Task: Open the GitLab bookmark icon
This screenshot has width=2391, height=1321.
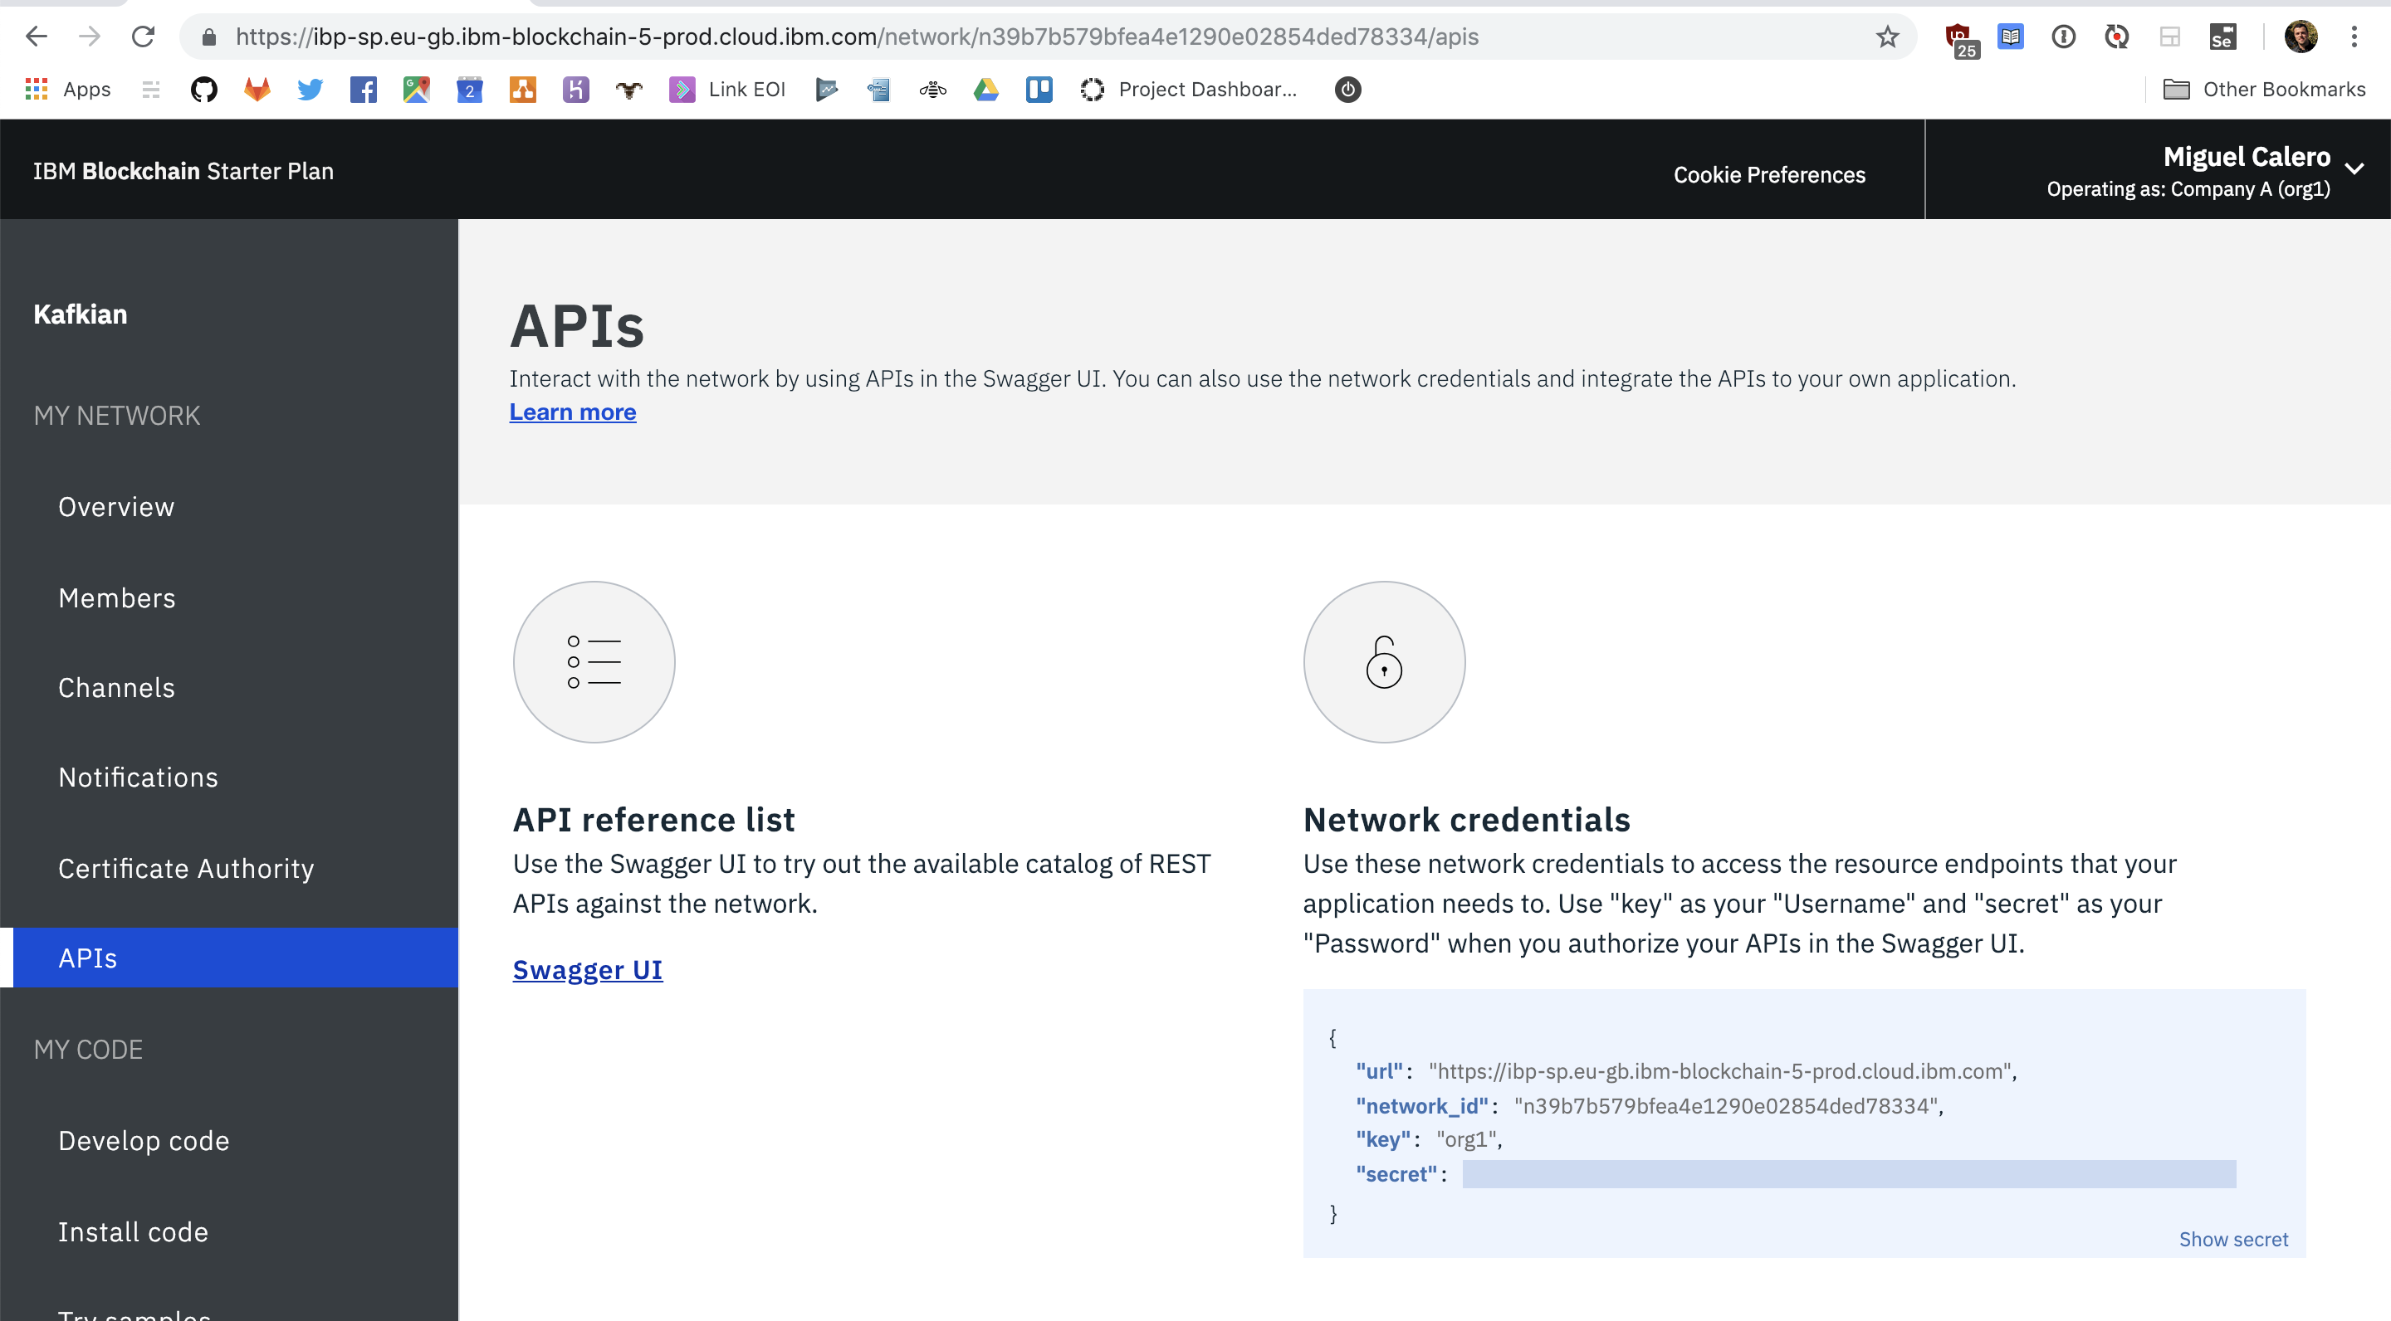Action: tap(257, 89)
